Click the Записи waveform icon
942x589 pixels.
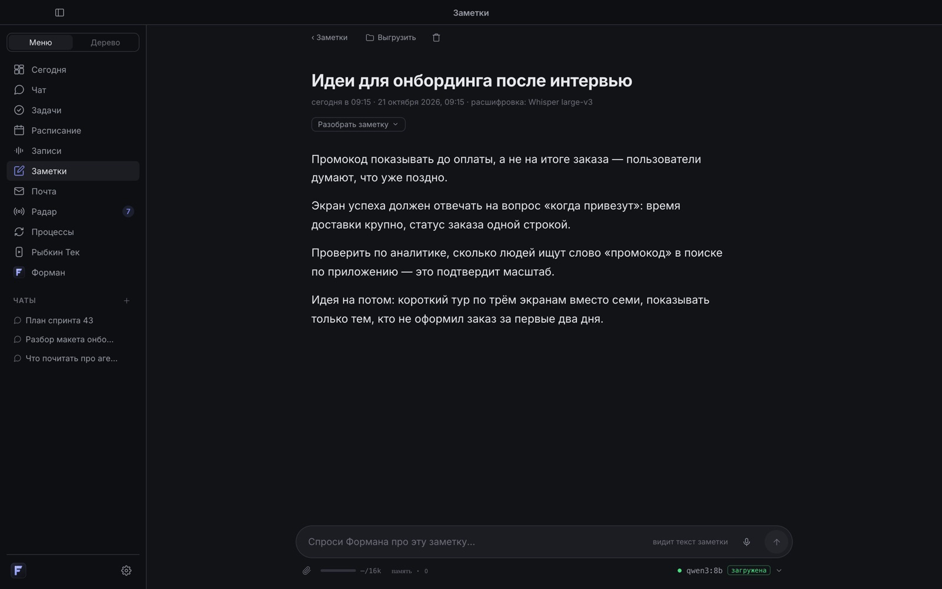point(19,151)
